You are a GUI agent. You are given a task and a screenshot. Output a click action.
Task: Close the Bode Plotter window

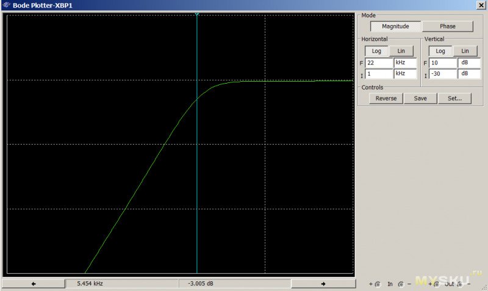480,5
